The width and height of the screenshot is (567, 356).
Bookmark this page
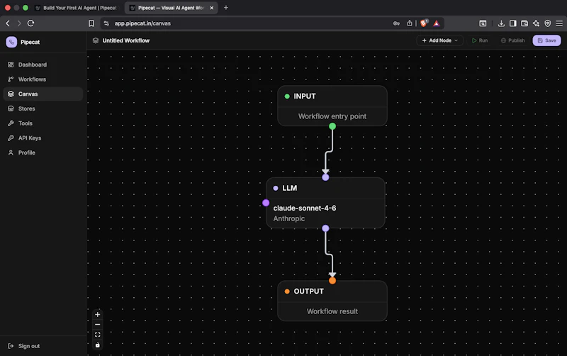pyautogui.click(x=91, y=23)
